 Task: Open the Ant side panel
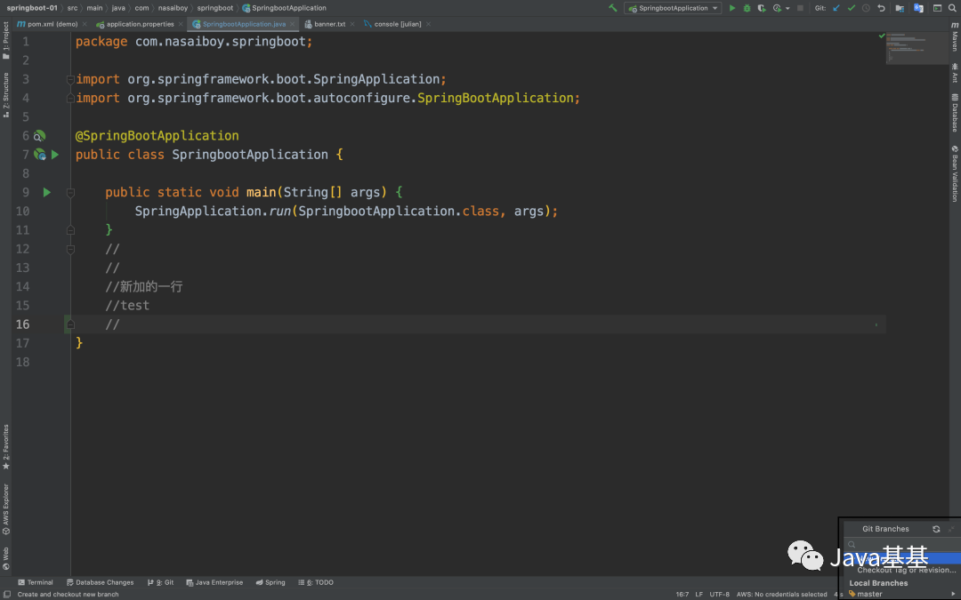(x=955, y=72)
